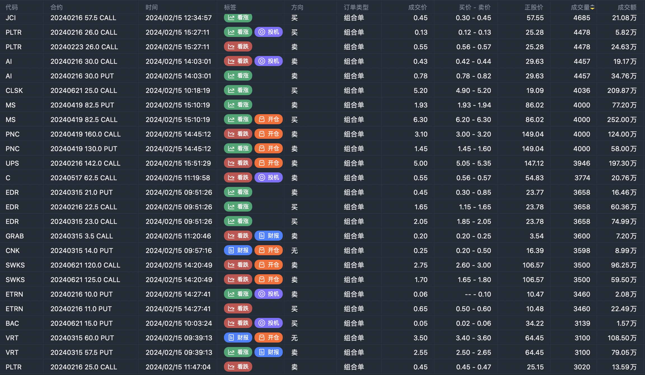Click the 看涨 tag on CLSK row
Image resolution: width=645 pixels, height=375 pixels.
click(238, 90)
